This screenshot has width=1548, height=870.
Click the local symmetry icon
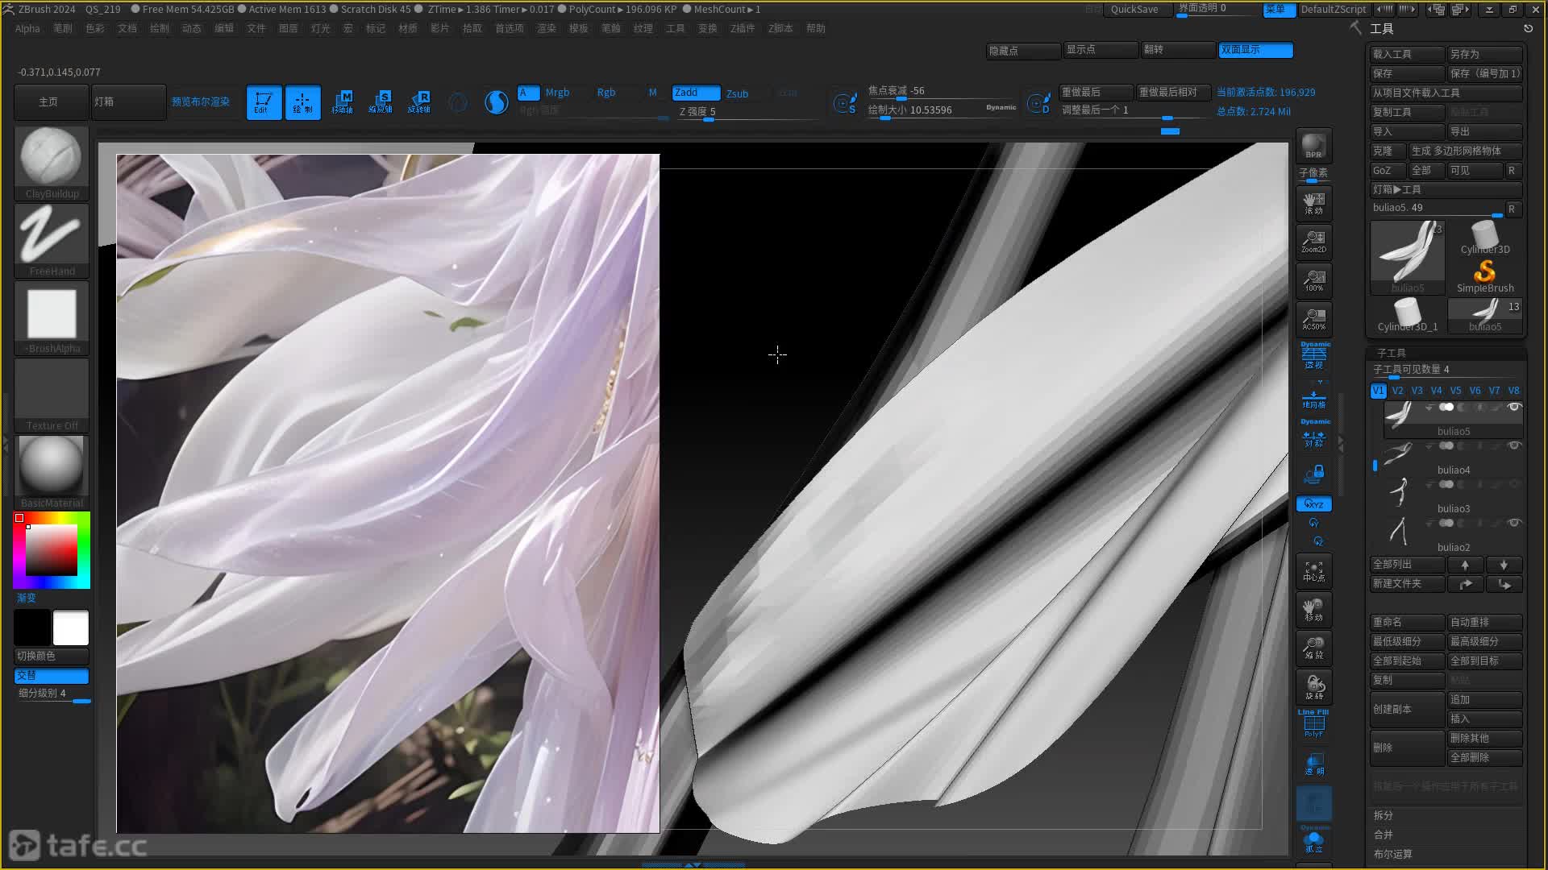tap(1313, 436)
